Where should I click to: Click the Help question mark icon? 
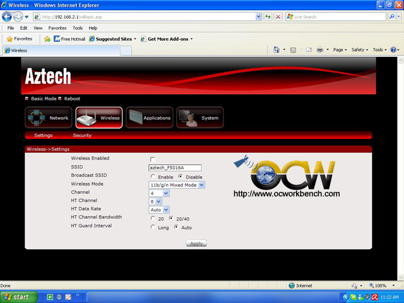[393, 50]
